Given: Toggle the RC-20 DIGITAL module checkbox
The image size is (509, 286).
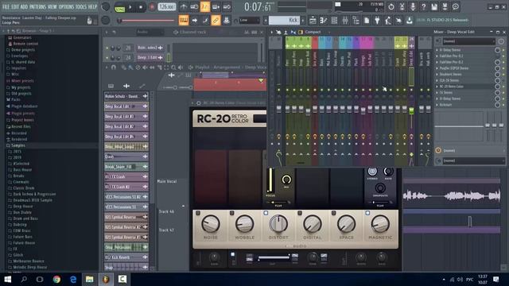Looking at the screenshot, I should coord(300,213).
